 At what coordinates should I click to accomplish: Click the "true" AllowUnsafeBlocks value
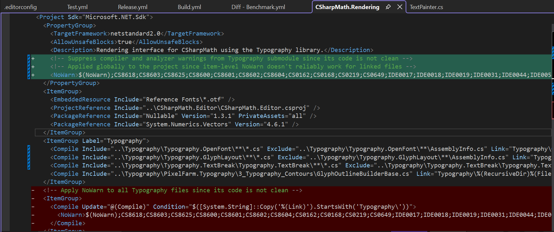(125, 42)
